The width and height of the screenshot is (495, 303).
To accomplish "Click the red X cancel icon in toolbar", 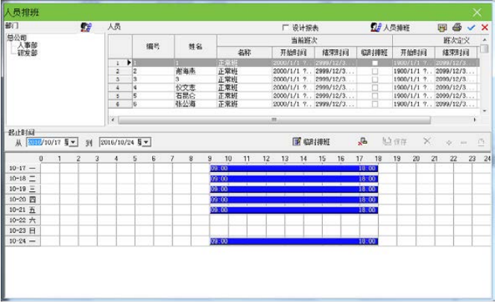I will click(x=485, y=27).
